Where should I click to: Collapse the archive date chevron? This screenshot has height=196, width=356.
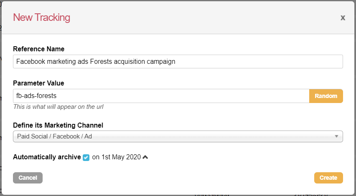[x=145, y=157]
